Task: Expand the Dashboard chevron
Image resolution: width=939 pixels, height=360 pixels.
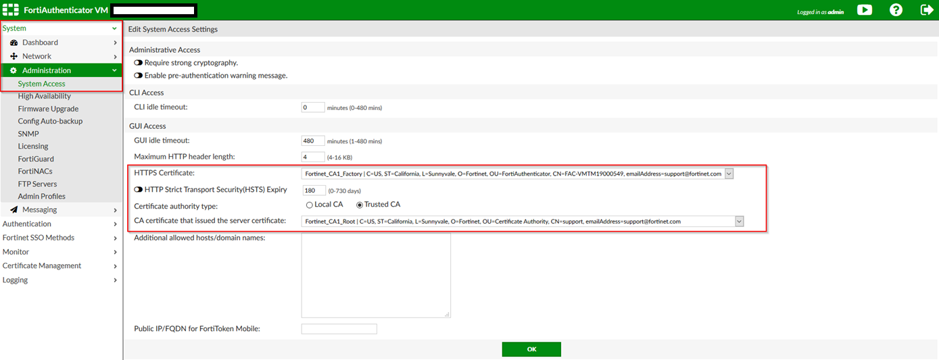Action: pyautogui.click(x=115, y=43)
